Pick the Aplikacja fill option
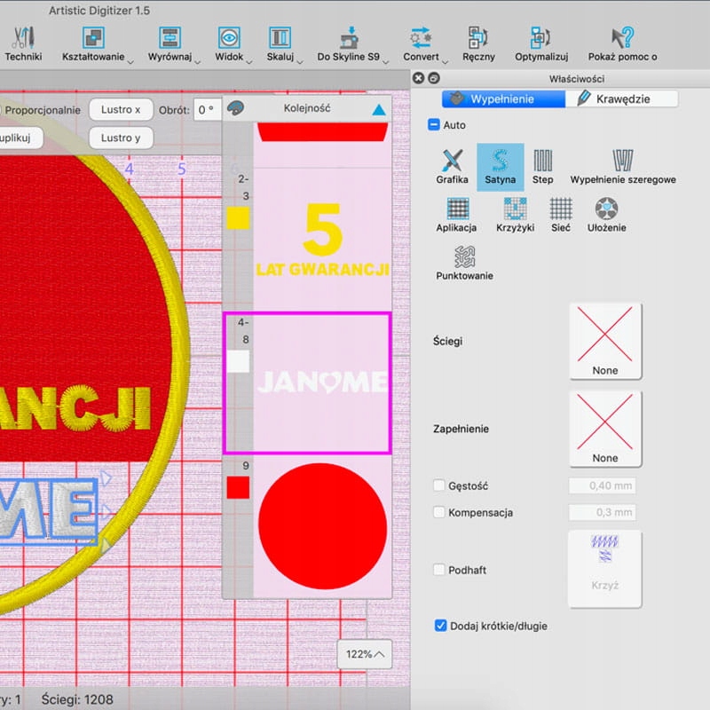This screenshot has width=710, height=710. 456,212
